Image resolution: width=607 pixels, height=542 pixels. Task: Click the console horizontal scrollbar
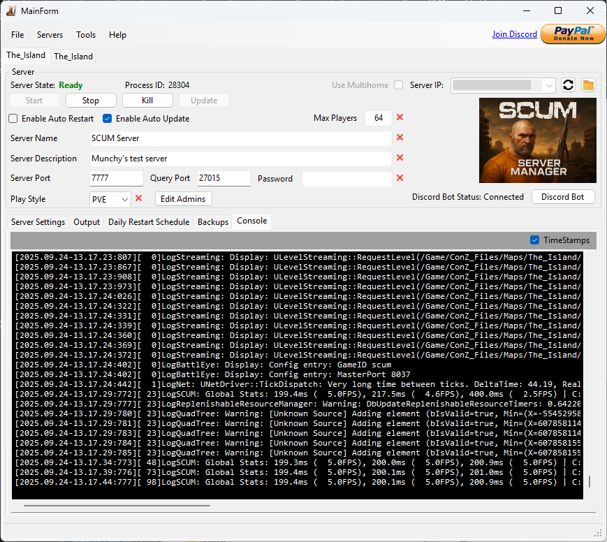(x=117, y=505)
